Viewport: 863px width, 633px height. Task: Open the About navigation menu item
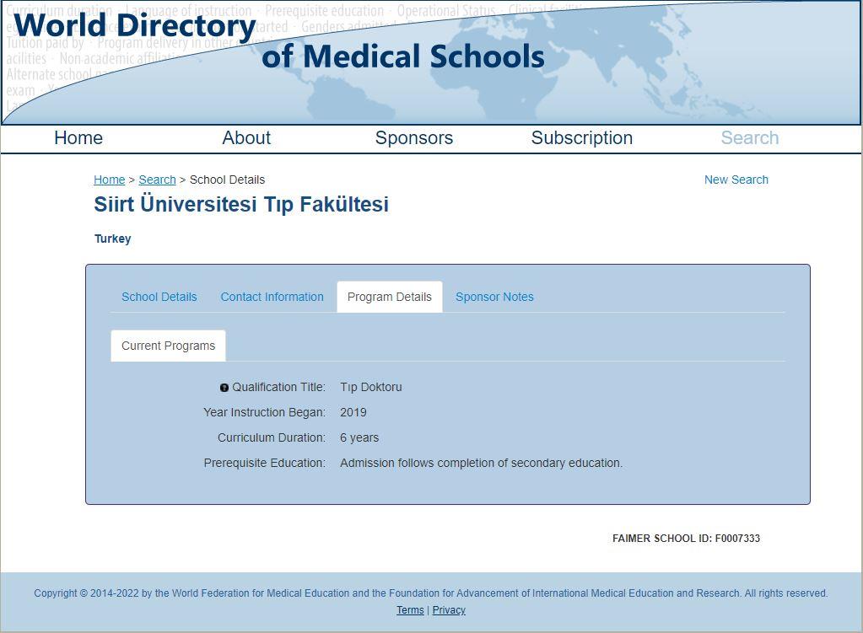click(x=246, y=137)
